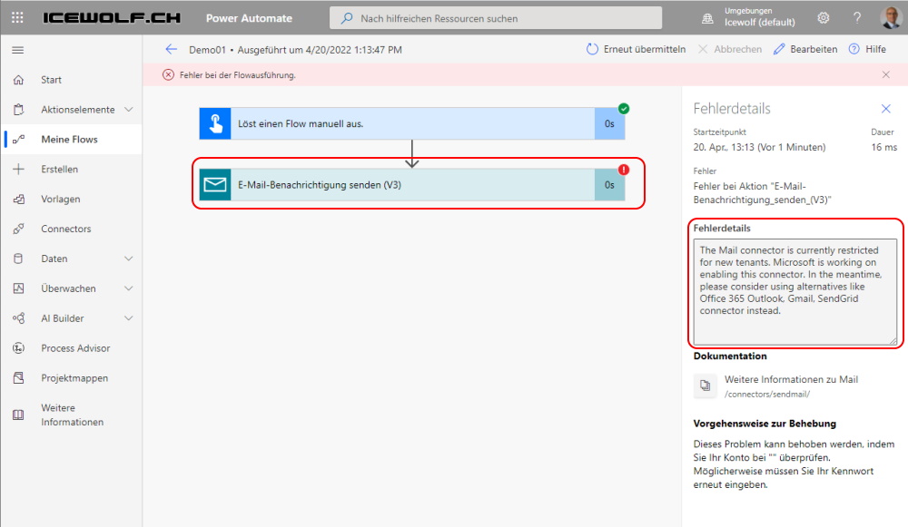908x527 pixels.
Task: Click the Abbrechen button
Action: pos(730,49)
